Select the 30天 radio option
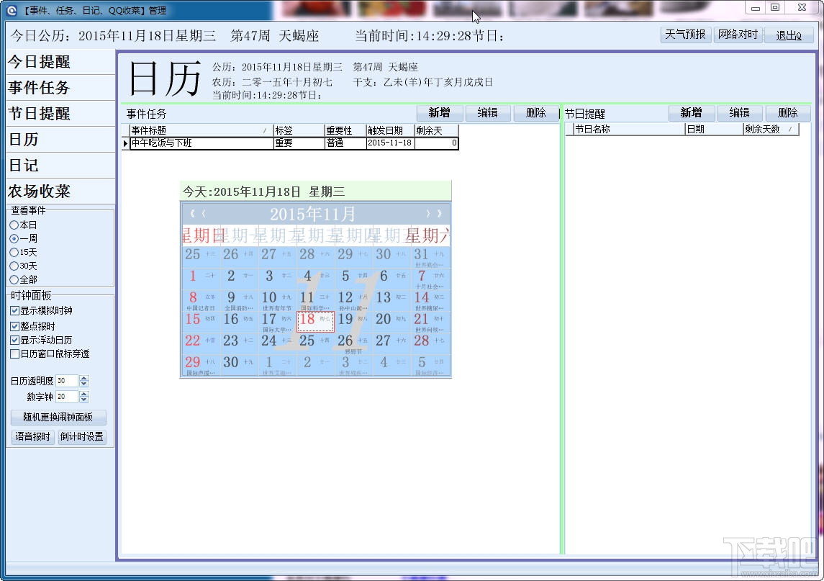This screenshot has width=824, height=581. (14, 266)
